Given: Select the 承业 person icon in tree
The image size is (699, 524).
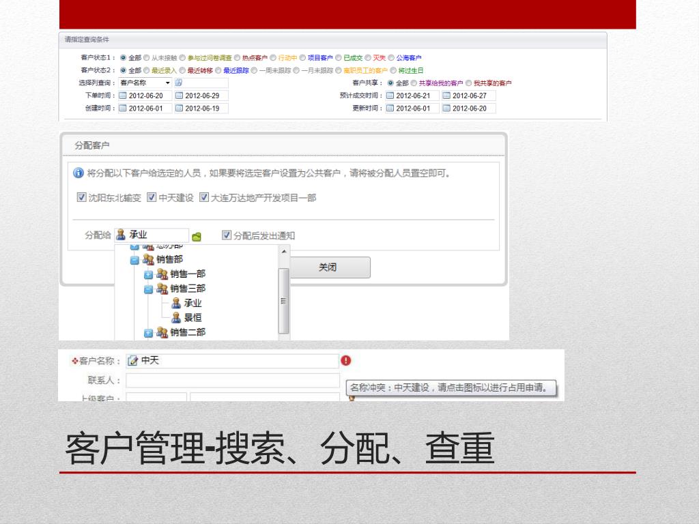Looking at the screenshot, I should pos(176,304).
